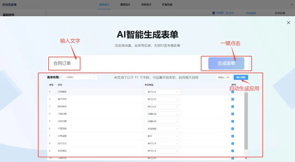Image resolution: width=295 pixels, height=162 pixels.
Task: Switch to the 流程设计 tab
Action: (x=125, y=4)
